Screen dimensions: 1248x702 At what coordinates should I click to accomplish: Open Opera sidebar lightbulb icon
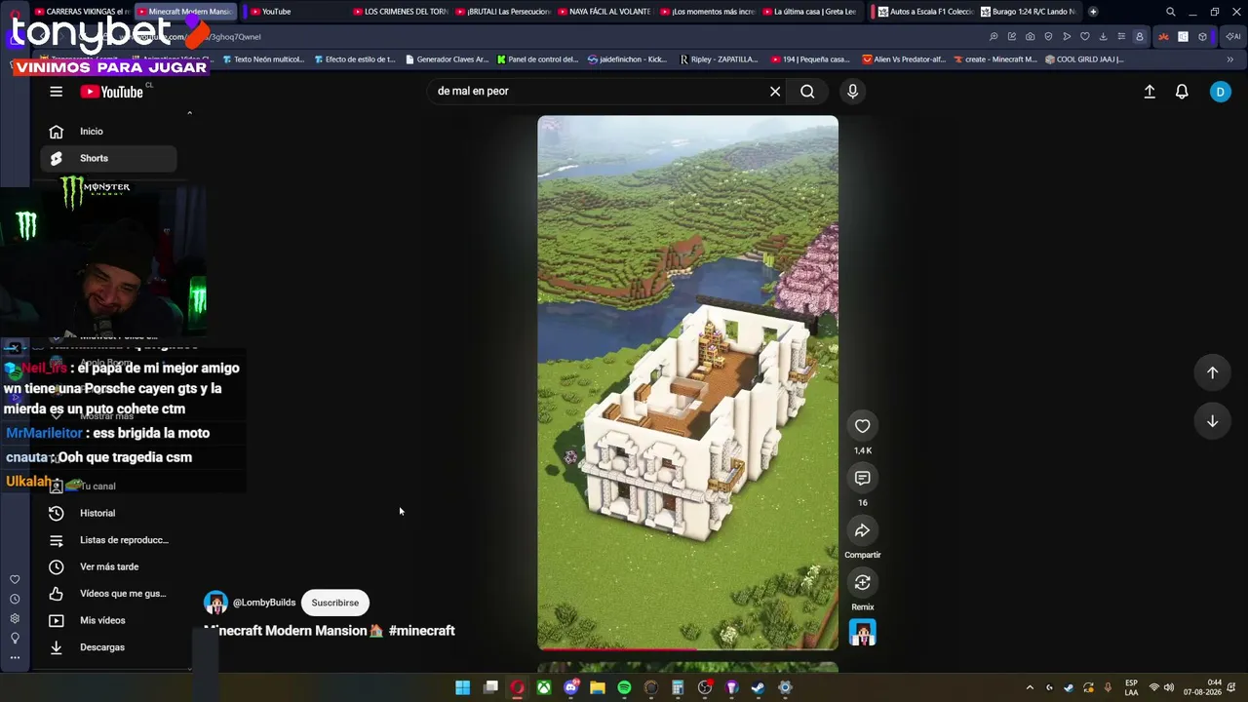tap(15, 638)
